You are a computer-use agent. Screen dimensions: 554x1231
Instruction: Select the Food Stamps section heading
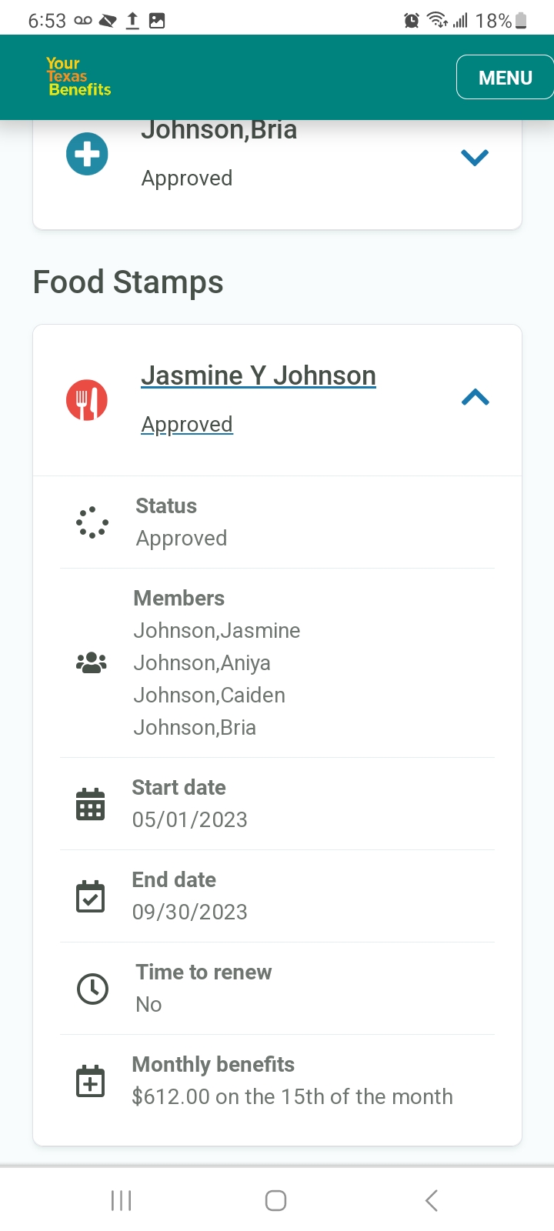point(128,282)
